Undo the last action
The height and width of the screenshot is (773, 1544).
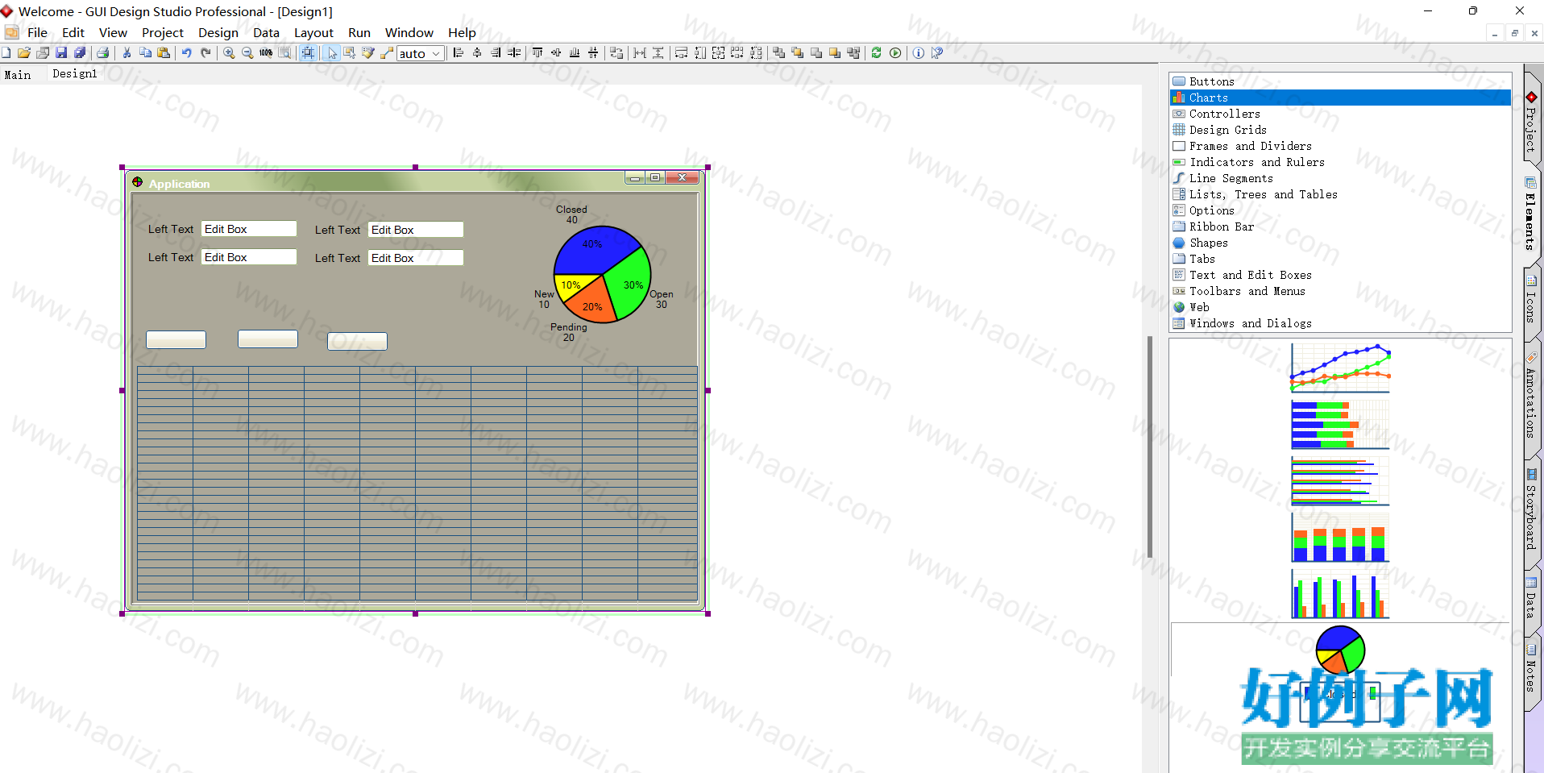pos(186,53)
